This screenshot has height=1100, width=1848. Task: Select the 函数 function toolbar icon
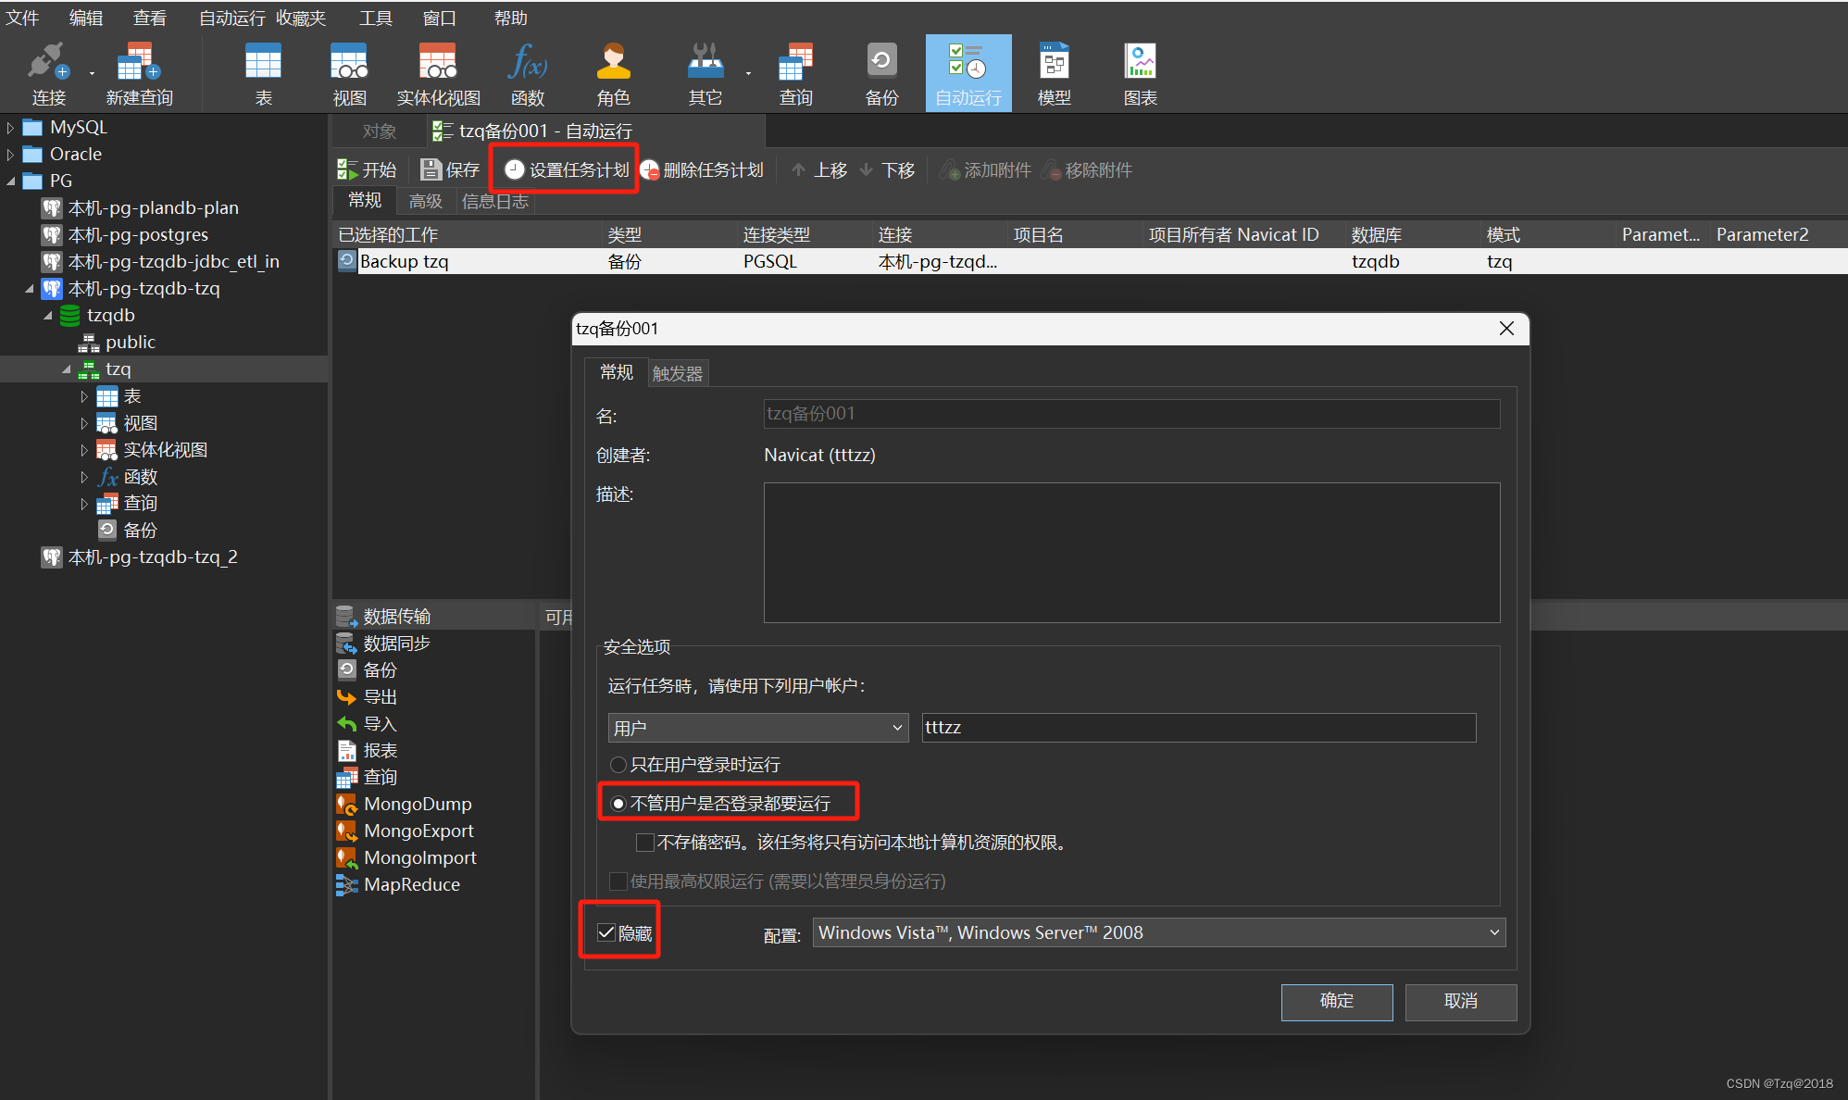point(527,74)
